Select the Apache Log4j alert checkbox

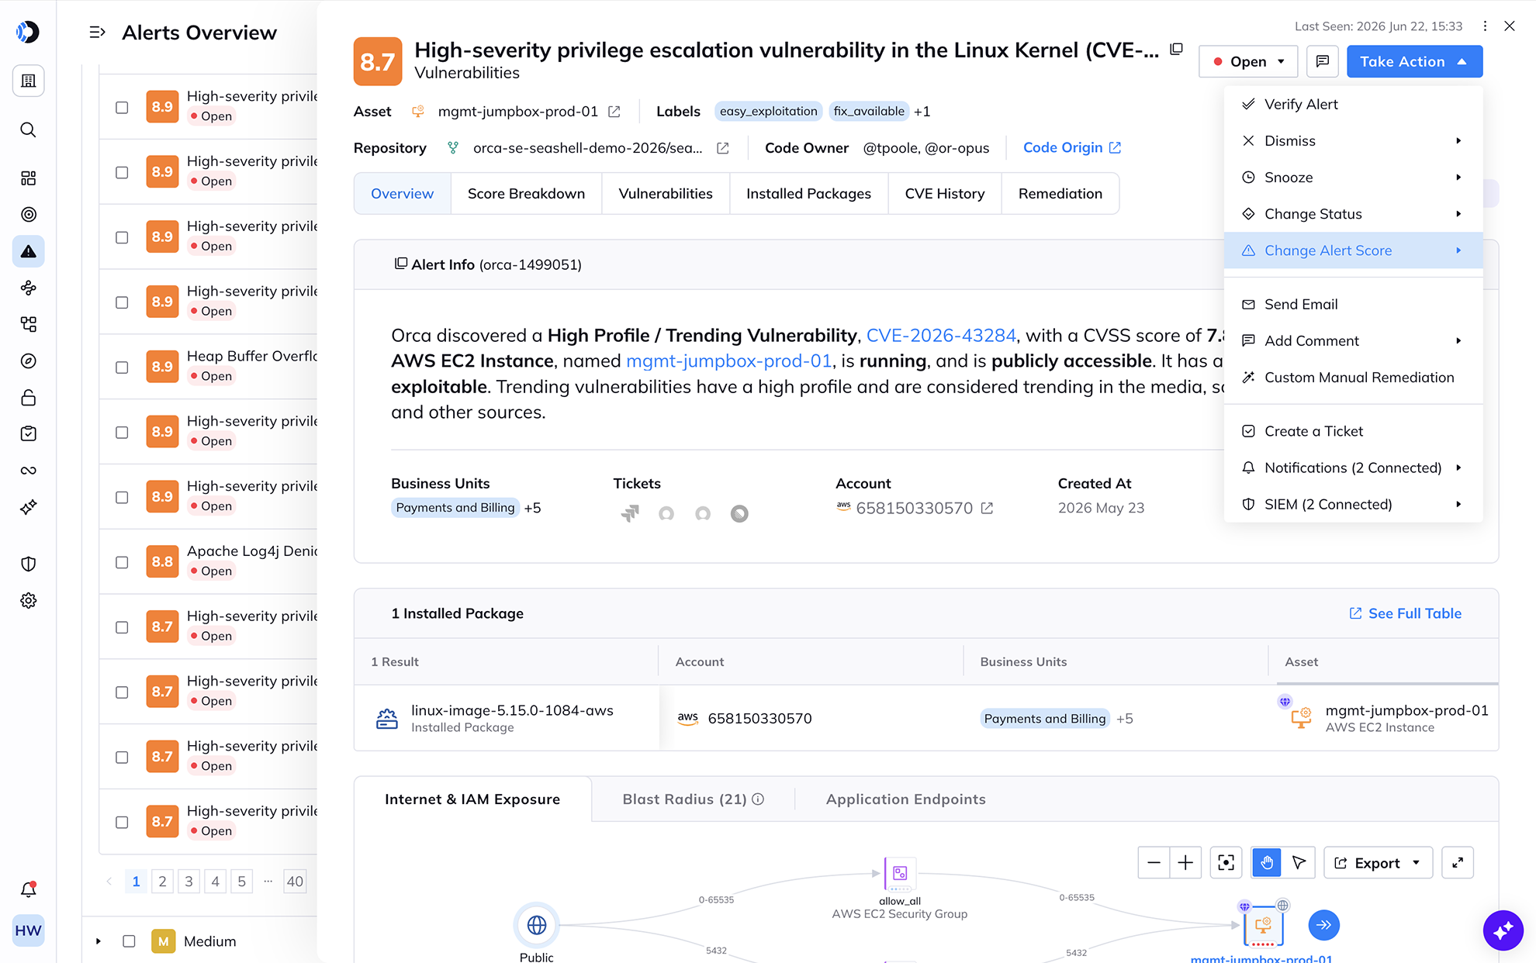(122, 562)
